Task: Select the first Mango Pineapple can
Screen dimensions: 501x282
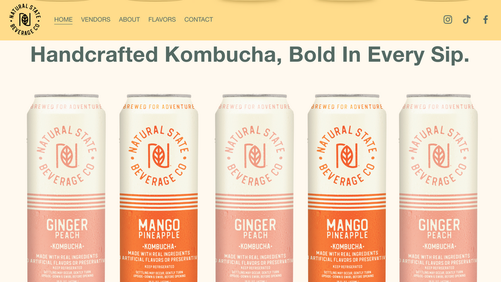Action: [159, 188]
